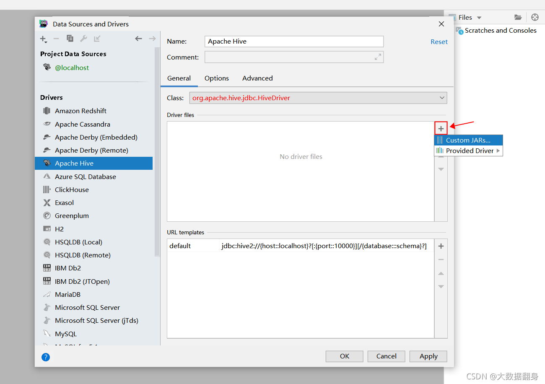Close the Data Sources and Drivers dialog
The width and height of the screenshot is (545, 384).
(441, 24)
